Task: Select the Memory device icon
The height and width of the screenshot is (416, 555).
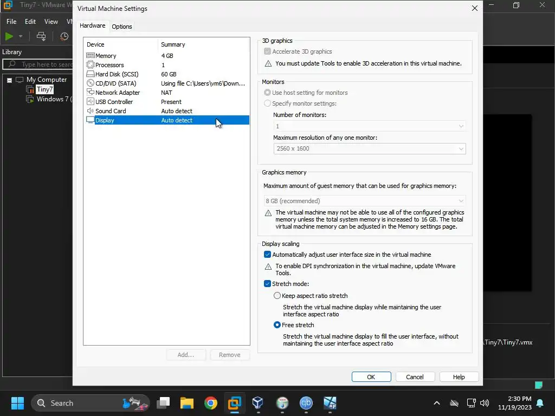Action: (91, 56)
